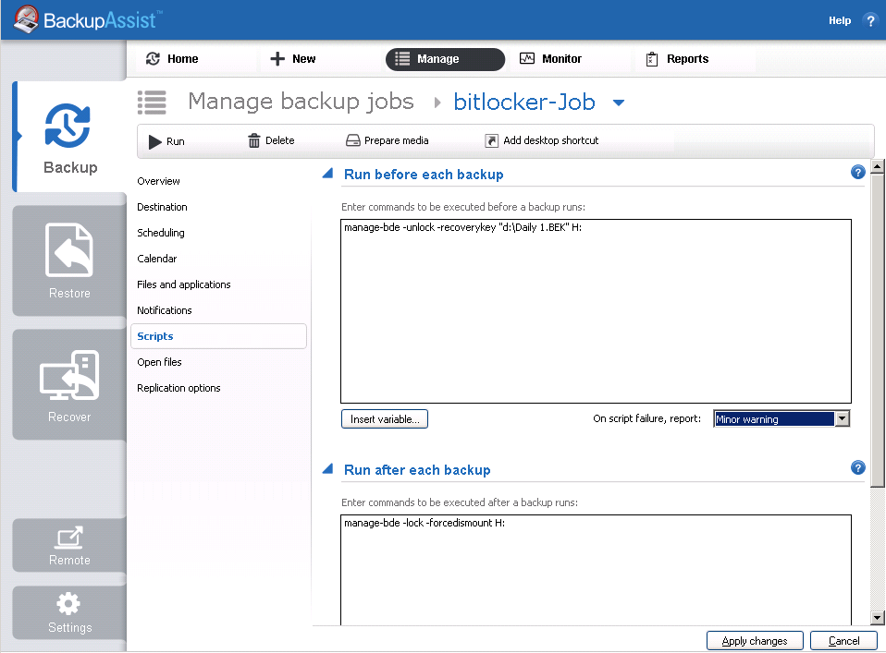The image size is (886, 653).
Task: Select the Manage tab
Action: pyautogui.click(x=445, y=59)
